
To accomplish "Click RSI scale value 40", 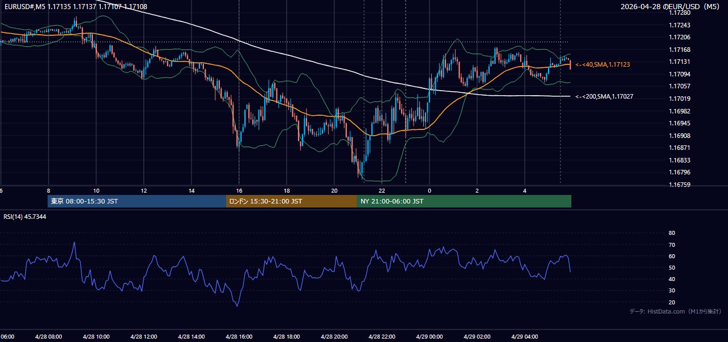I will coord(672,279).
